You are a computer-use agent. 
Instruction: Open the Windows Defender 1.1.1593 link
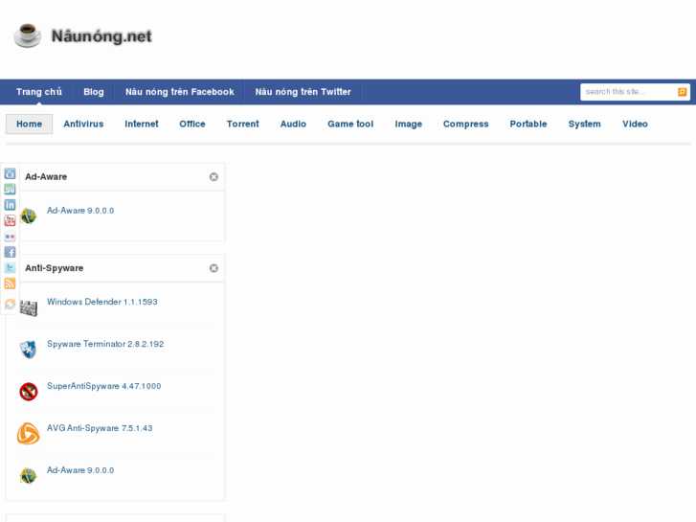point(102,302)
